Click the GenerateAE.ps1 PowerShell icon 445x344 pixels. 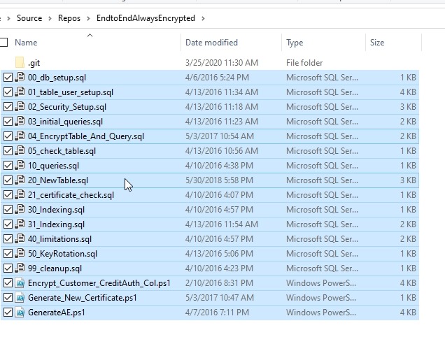pyautogui.click(x=20, y=313)
